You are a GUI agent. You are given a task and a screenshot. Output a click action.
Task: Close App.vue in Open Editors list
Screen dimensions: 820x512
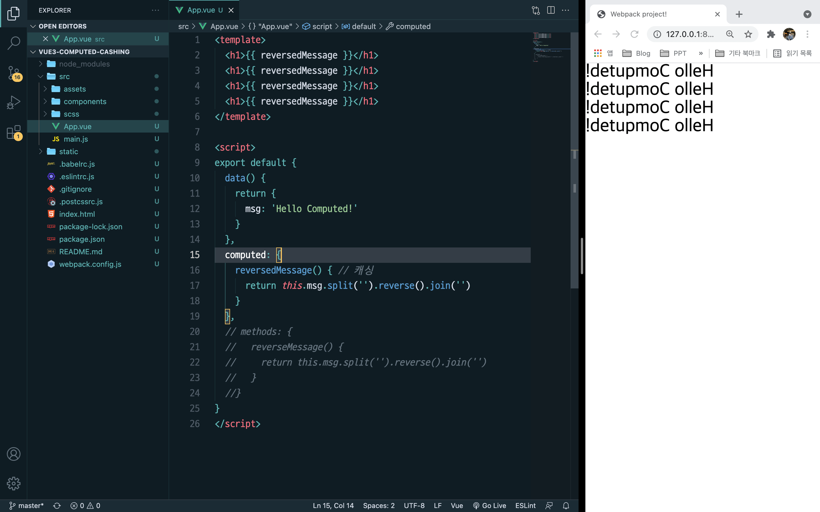pyautogui.click(x=45, y=39)
